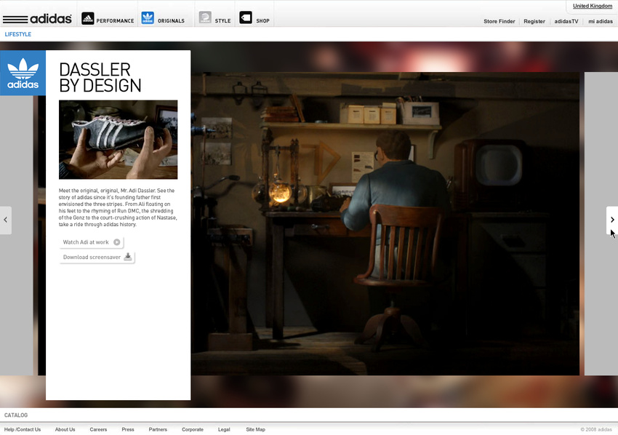
Task: Click the Download screensaver button
Action: click(97, 257)
